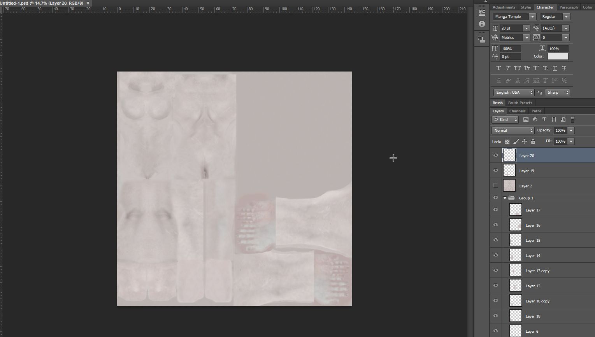Select the Layer 13 copy thumbnail
The height and width of the screenshot is (337, 595).
(516, 271)
